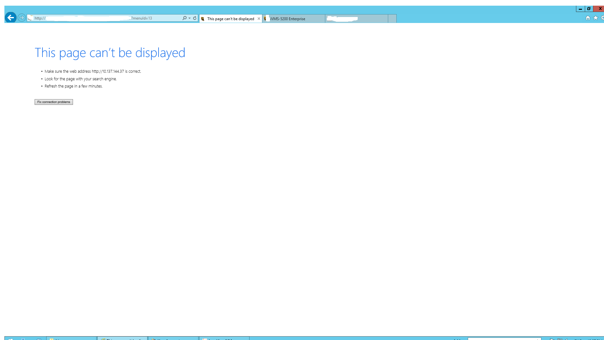Viewport: 604px width, 340px height.
Task: Click the Forward navigation arrow
Action: [x=21, y=18]
